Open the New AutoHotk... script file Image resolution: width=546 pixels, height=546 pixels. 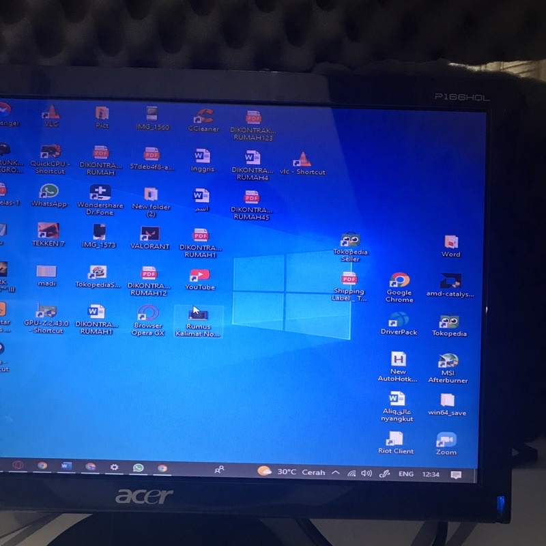[398, 367]
